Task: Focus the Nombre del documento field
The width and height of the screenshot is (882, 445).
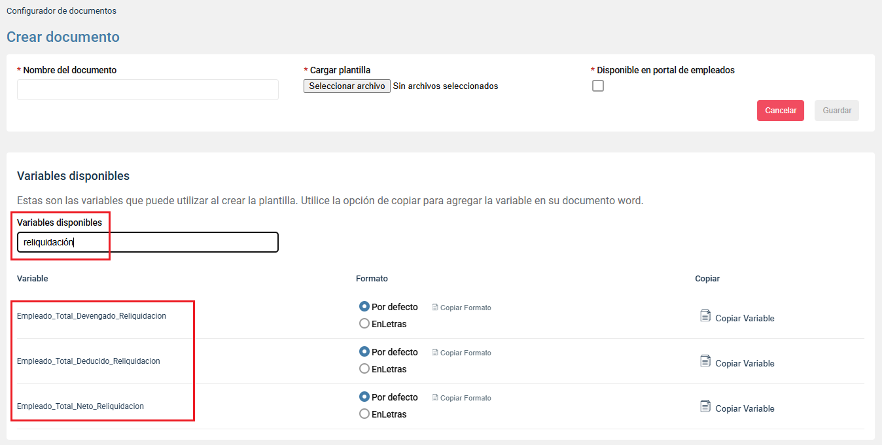Action: click(x=148, y=90)
